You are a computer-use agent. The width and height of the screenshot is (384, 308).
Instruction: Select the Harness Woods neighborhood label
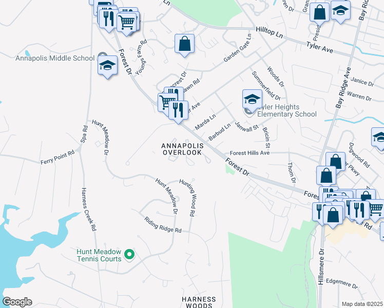199,302
